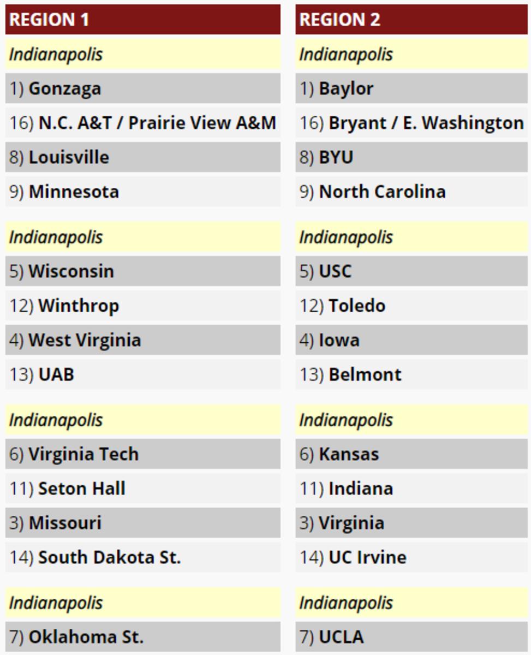This screenshot has width=531, height=655.
Task: Click the N.C. A&T / Prairie View A&M row
Action: point(143,123)
